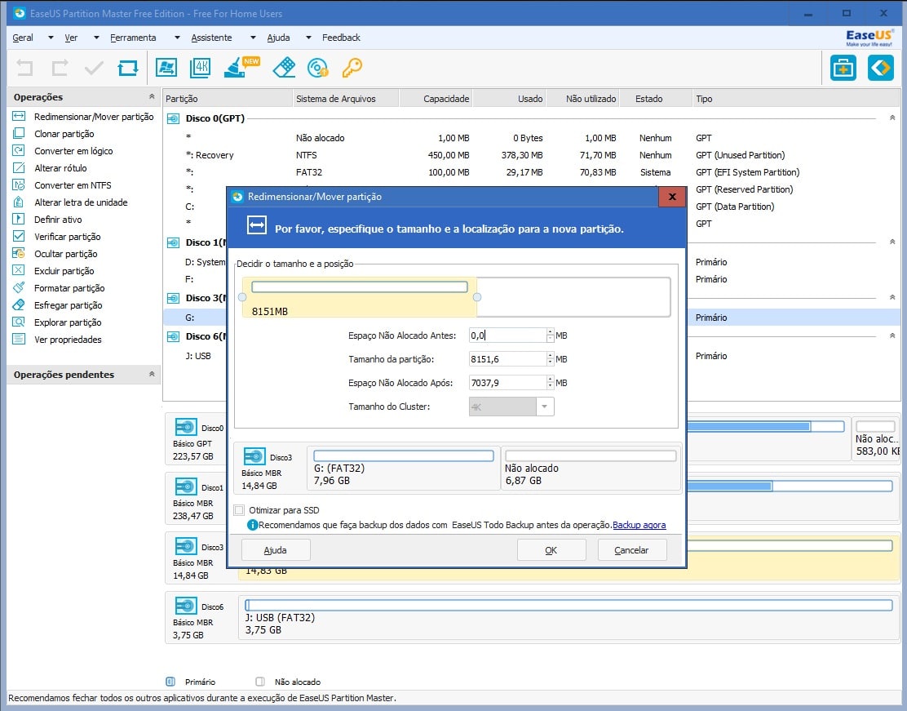Select J: USB (FAT32) block in Disco6 map
907x711 pixels.
tap(568, 619)
